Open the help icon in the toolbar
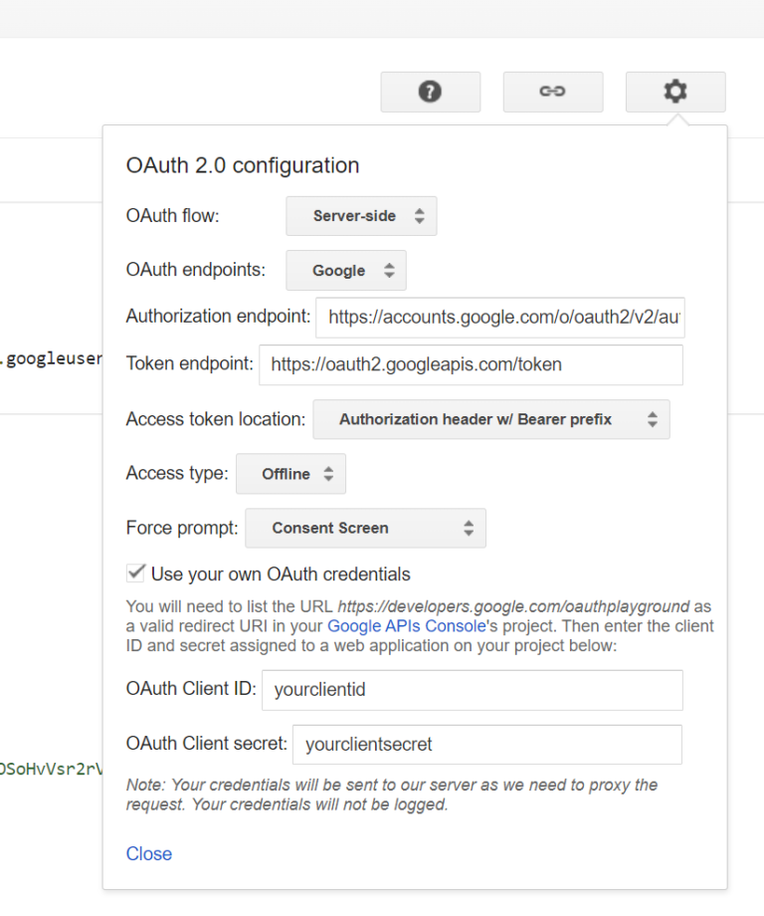This screenshot has width=764, height=916. click(430, 92)
